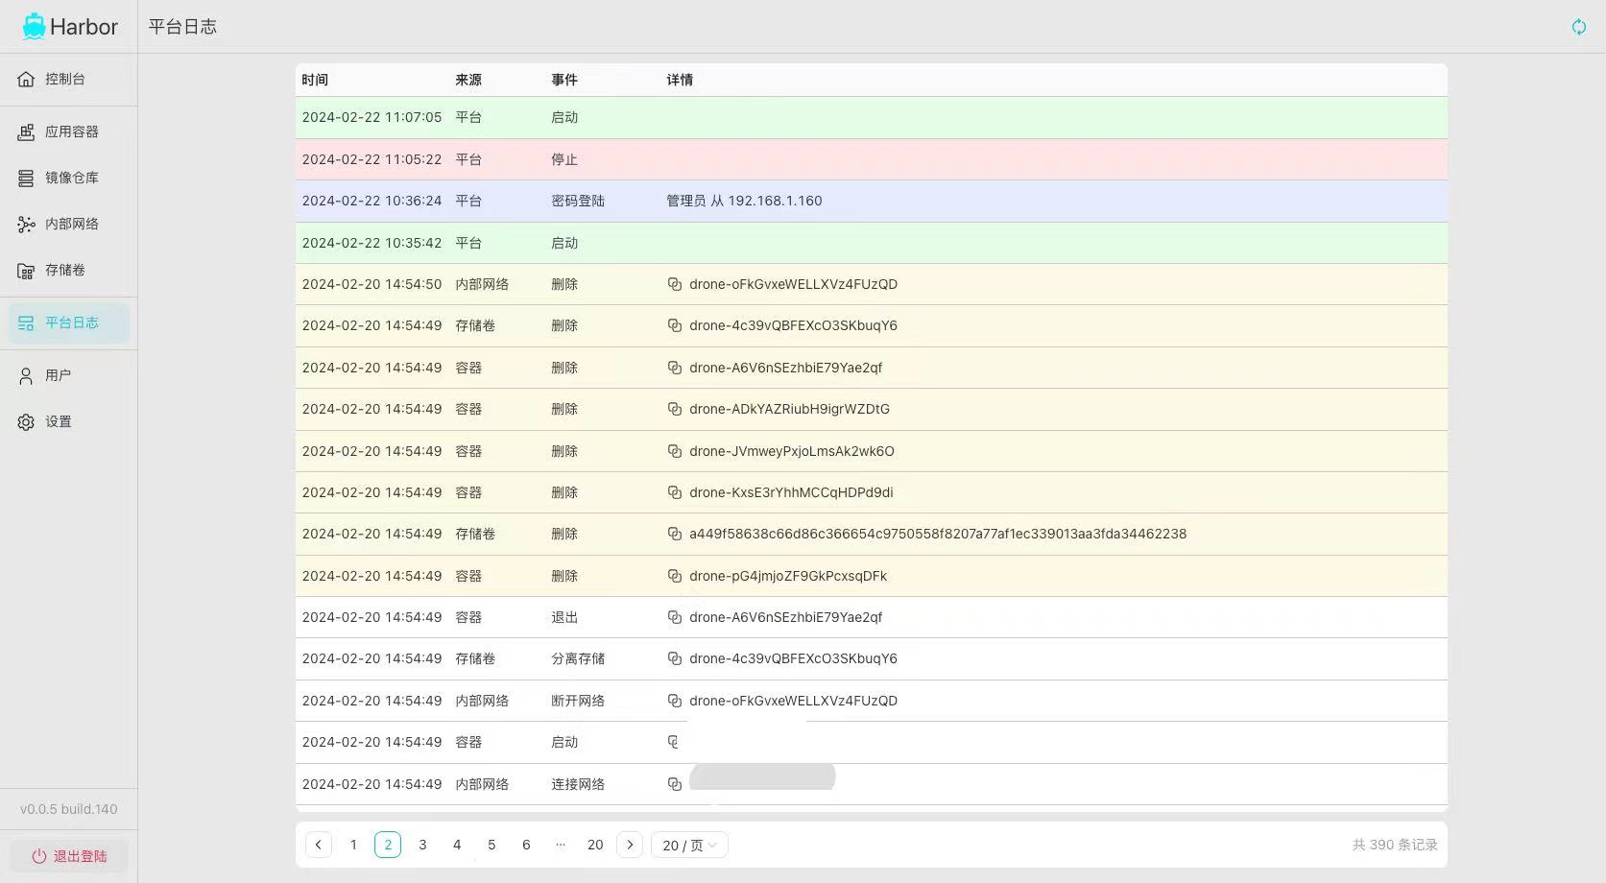The width and height of the screenshot is (1606, 883).
Task: Copy icon in 分离存储 row
Action: click(675, 658)
